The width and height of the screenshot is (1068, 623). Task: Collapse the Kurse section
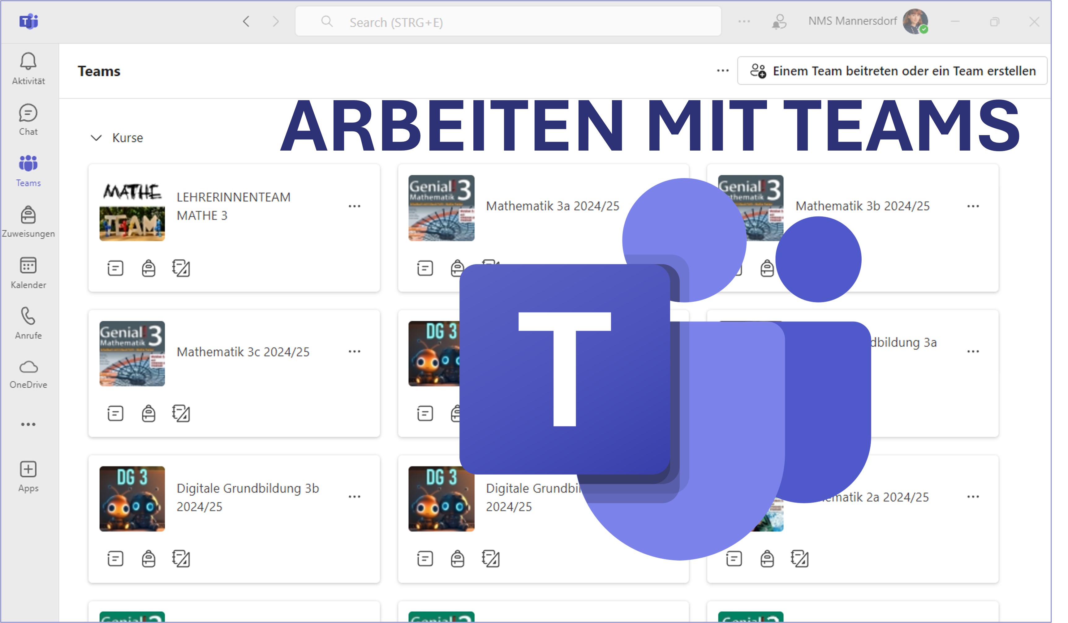coord(97,138)
